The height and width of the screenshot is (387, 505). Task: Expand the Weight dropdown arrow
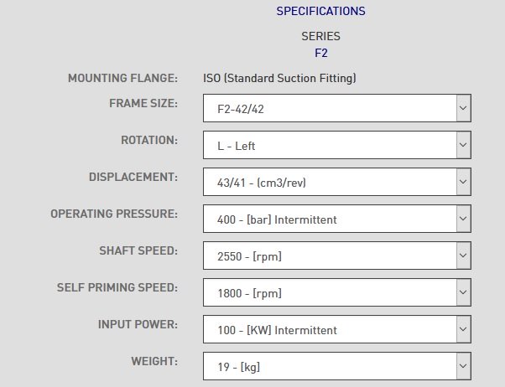462,366
